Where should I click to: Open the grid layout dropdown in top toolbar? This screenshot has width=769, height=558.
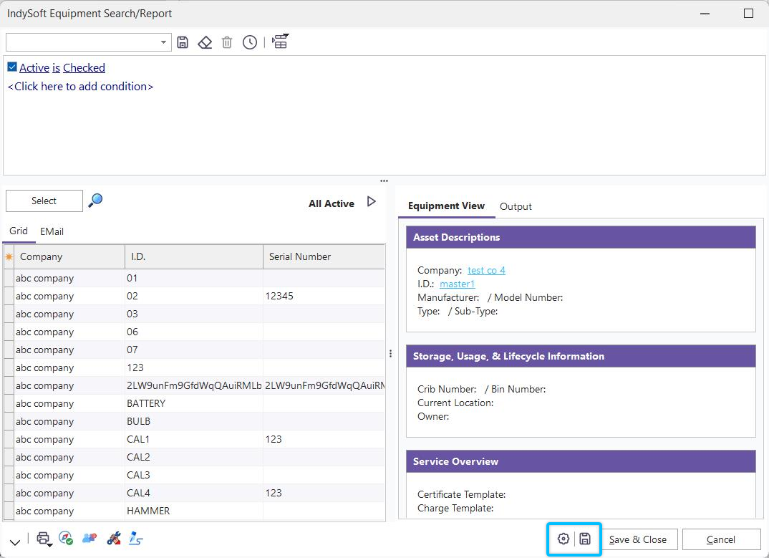point(280,42)
